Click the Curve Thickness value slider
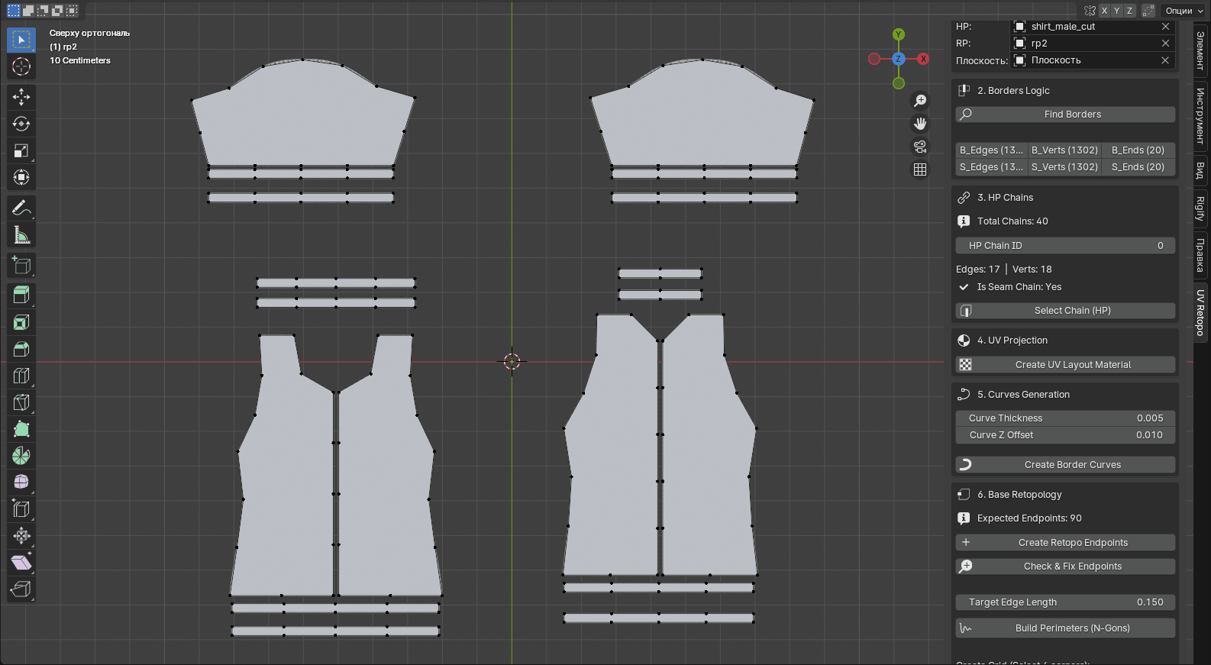Screen dimensions: 1211x665 (x=1065, y=418)
